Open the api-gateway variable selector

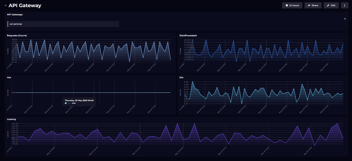(63, 24)
